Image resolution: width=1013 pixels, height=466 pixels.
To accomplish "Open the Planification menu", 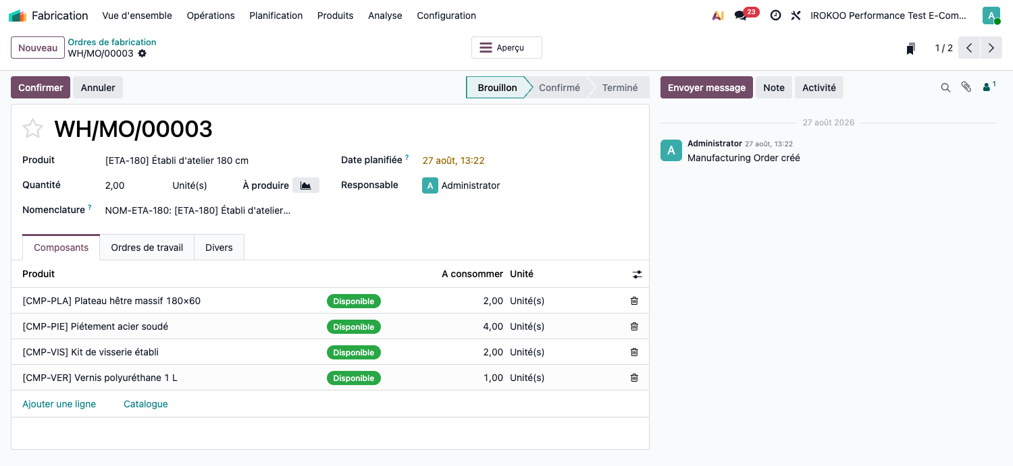I will [x=276, y=16].
